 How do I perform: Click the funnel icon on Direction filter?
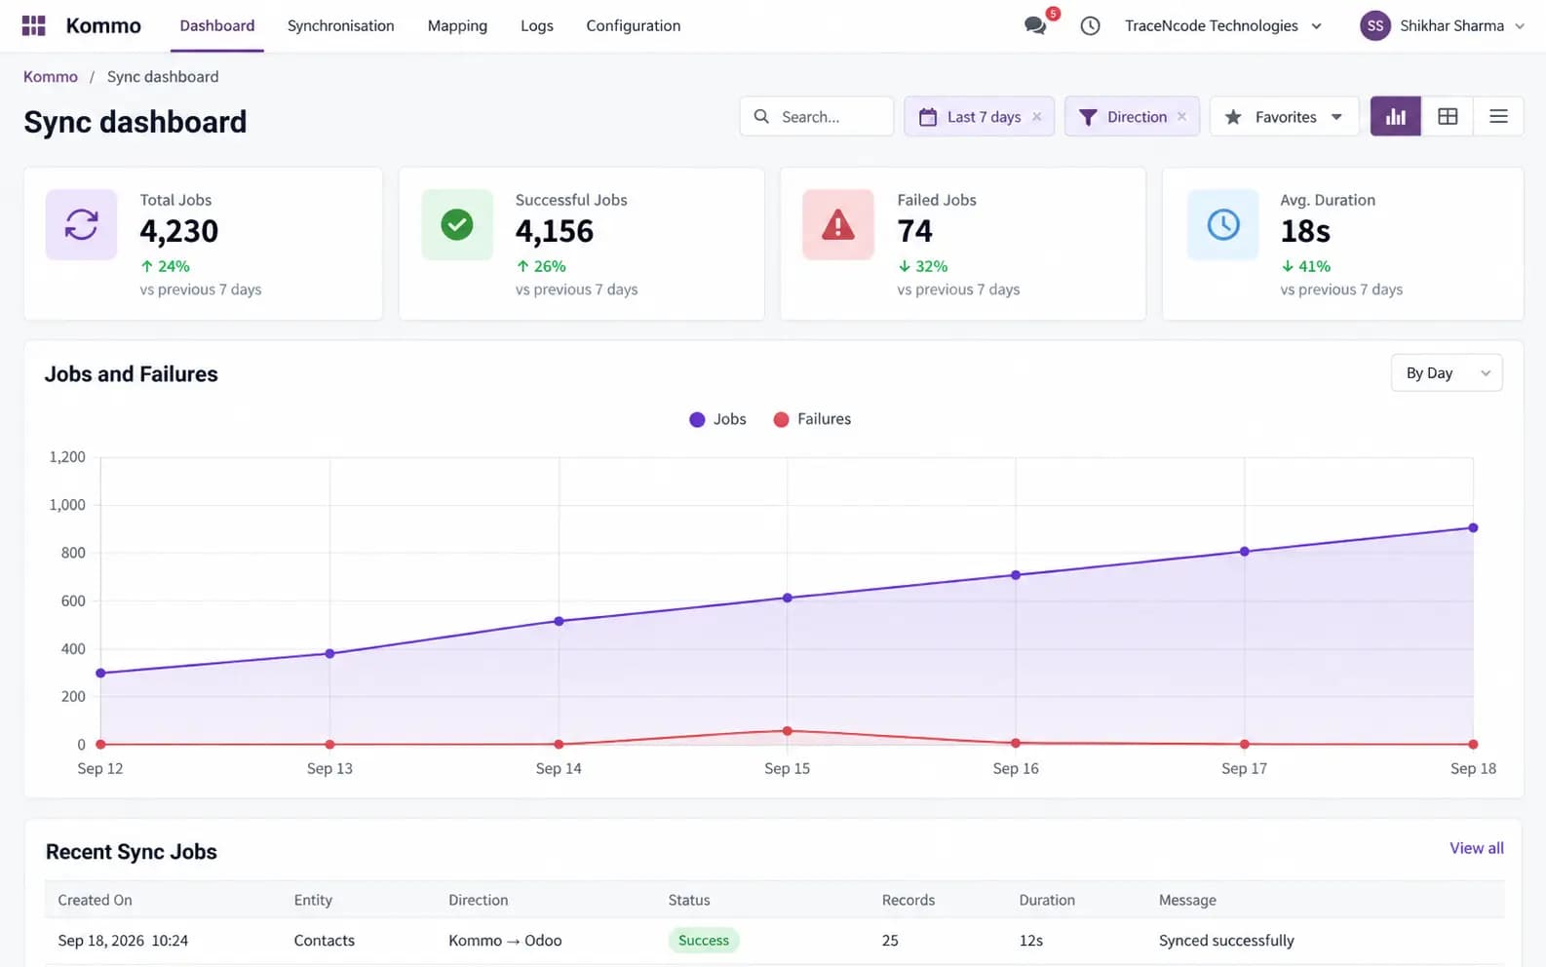click(1088, 117)
